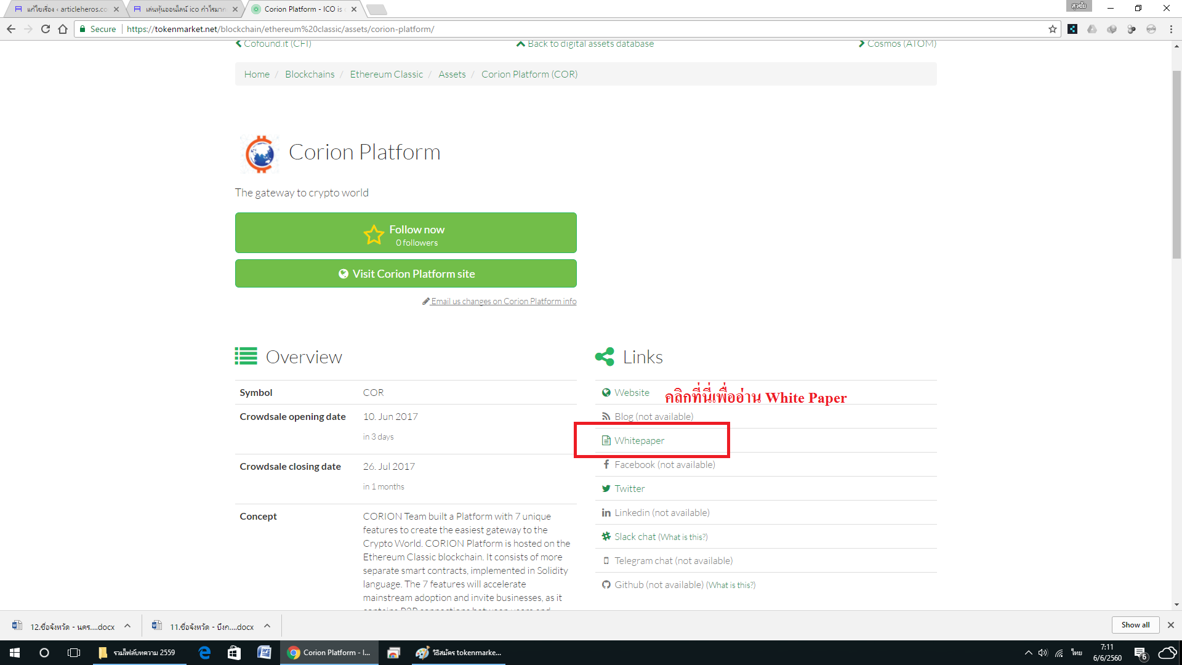Click the browser Forward arrow

point(28,29)
